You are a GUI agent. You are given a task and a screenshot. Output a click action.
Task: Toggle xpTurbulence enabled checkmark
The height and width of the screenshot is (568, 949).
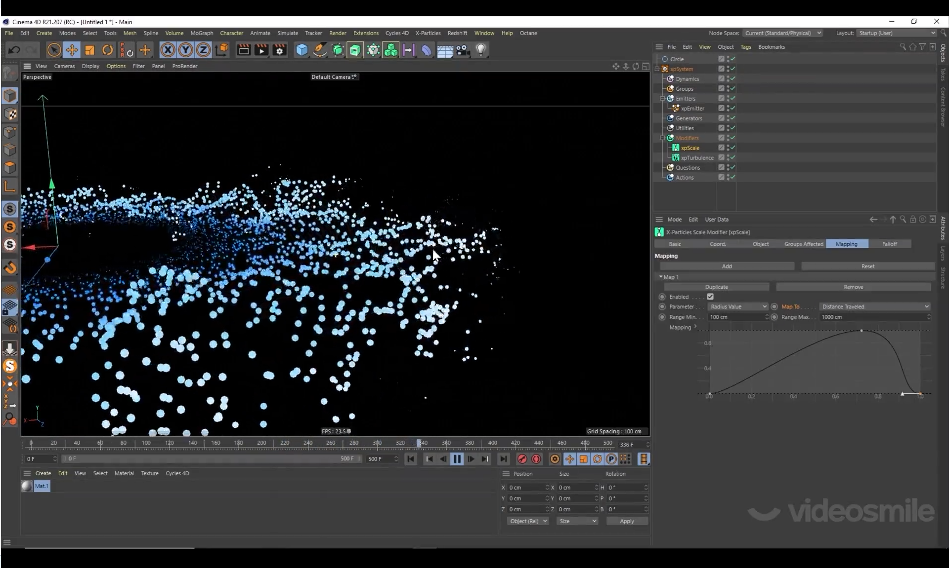(733, 157)
